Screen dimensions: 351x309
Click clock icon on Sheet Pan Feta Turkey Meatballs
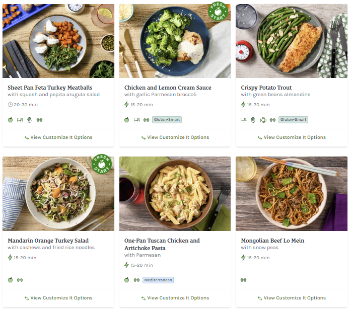point(10,105)
